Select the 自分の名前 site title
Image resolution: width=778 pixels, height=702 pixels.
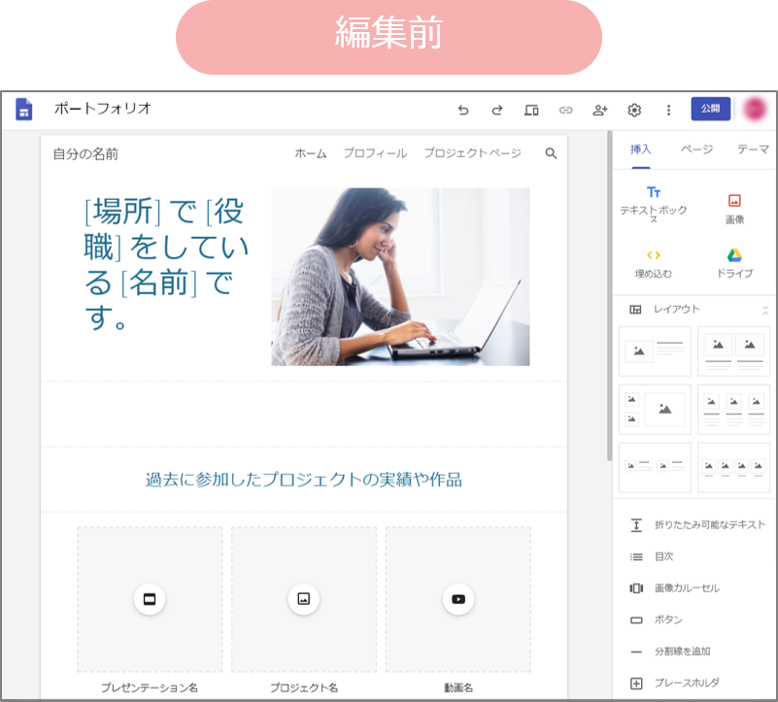(x=85, y=154)
